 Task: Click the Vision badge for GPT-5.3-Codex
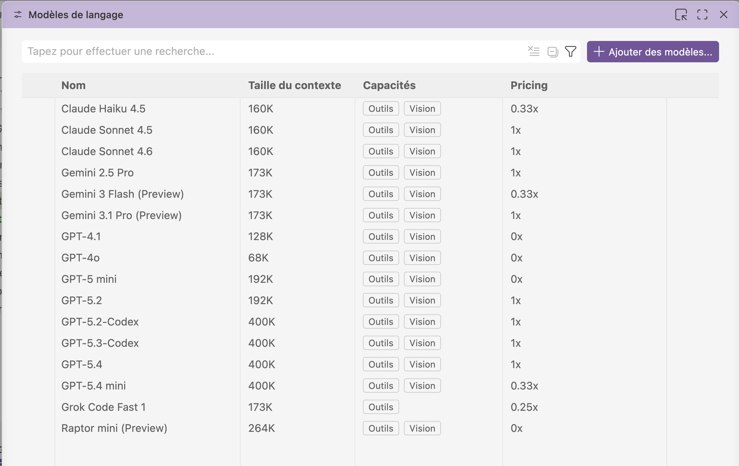422,343
